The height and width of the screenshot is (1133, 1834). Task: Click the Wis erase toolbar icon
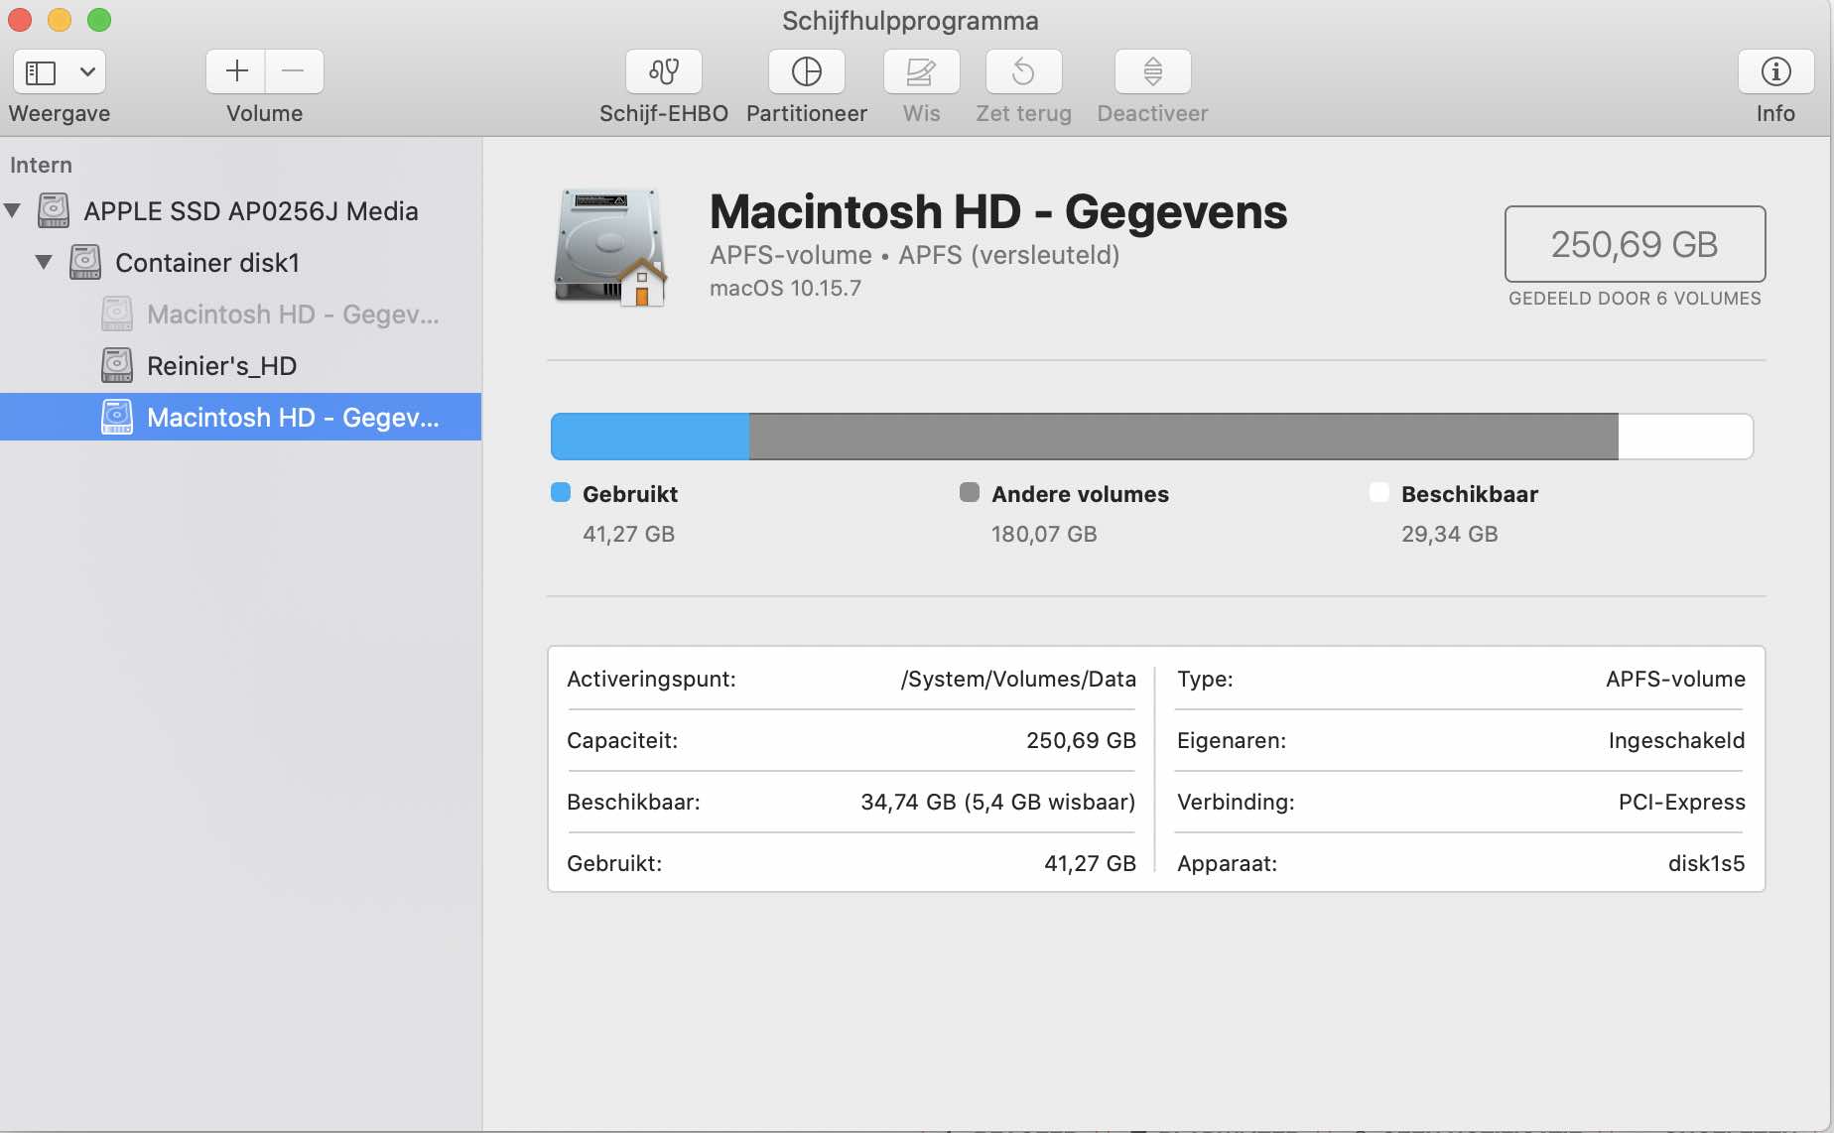[x=921, y=71]
